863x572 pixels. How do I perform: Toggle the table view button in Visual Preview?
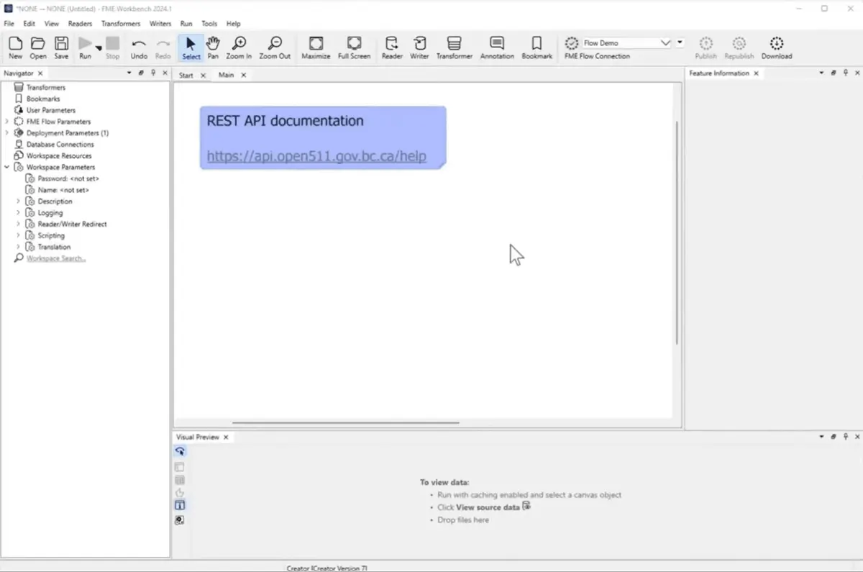180,480
